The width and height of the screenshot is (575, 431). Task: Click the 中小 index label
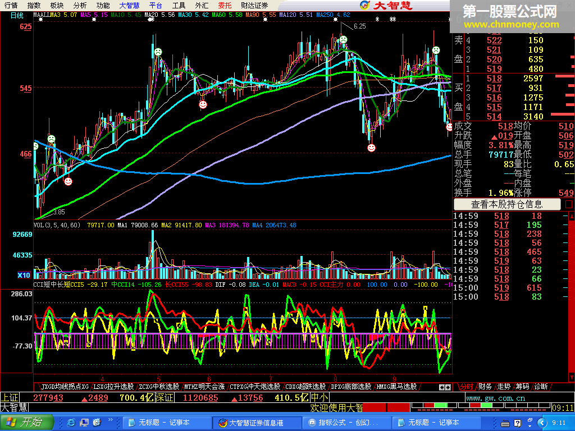[x=320, y=398]
